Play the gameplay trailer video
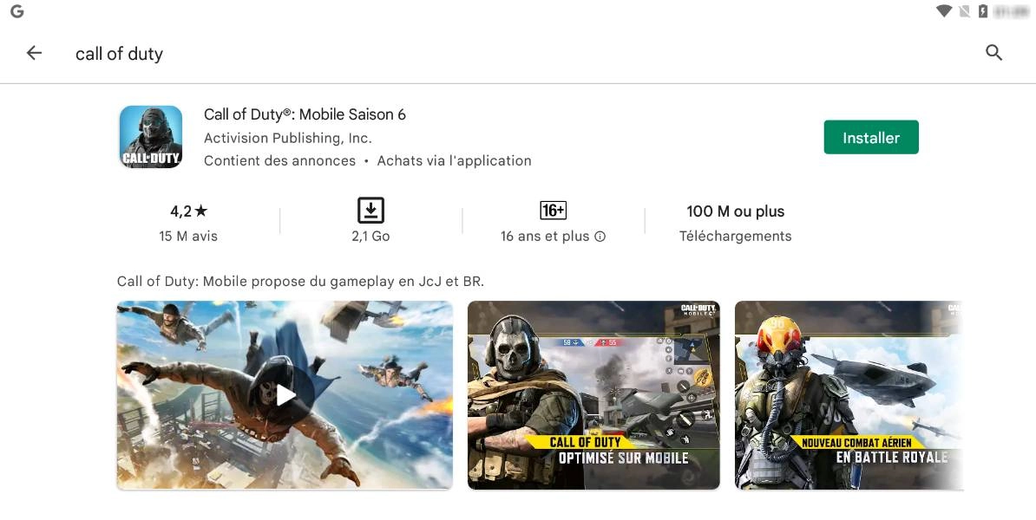This screenshot has width=1036, height=520. point(285,395)
